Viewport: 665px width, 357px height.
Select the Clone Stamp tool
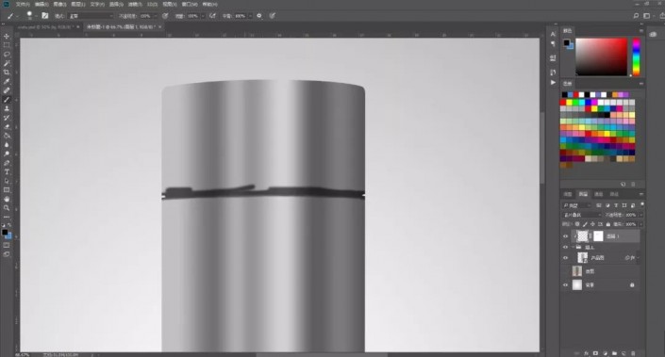(x=7, y=109)
